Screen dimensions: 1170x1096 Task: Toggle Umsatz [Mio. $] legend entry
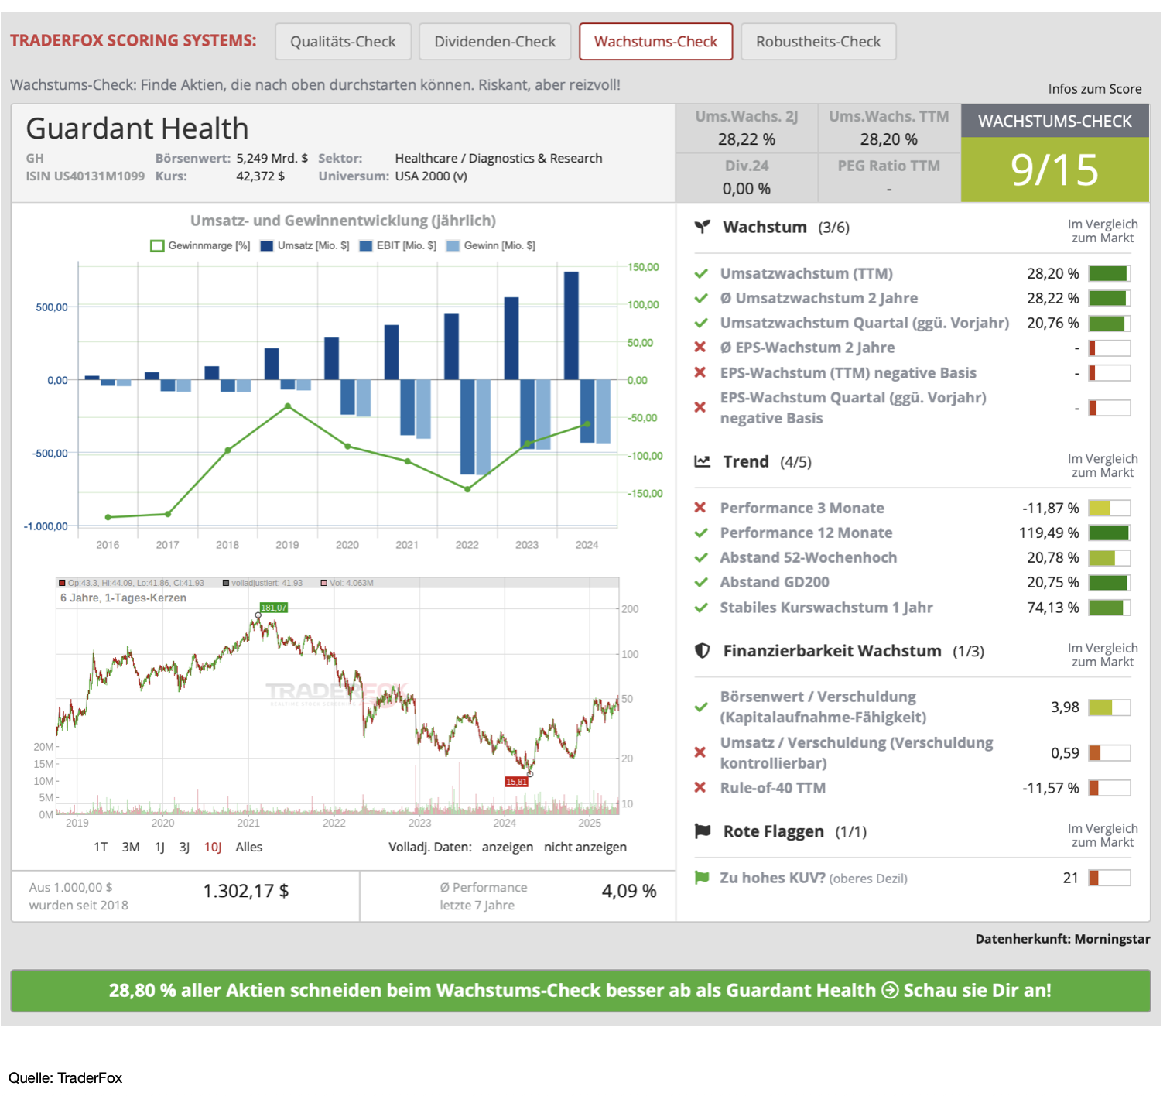pos(305,246)
